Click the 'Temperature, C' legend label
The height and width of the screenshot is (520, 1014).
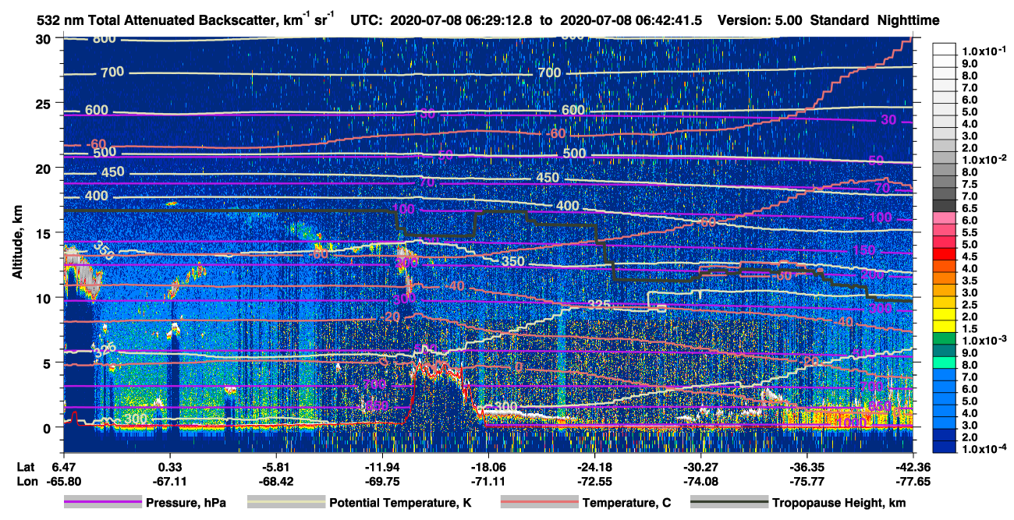pyautogui.click(x=626, y=504)
